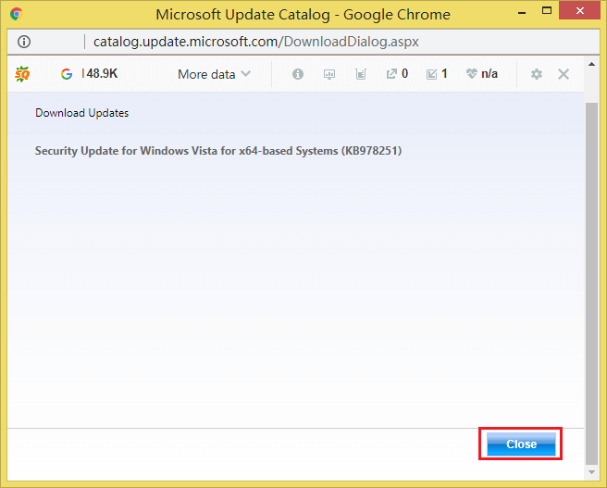
Task: Show internal links count 1
Action: point(437,73)
